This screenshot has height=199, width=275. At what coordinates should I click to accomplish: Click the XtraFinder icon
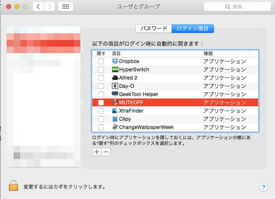(x=115, y=111)
